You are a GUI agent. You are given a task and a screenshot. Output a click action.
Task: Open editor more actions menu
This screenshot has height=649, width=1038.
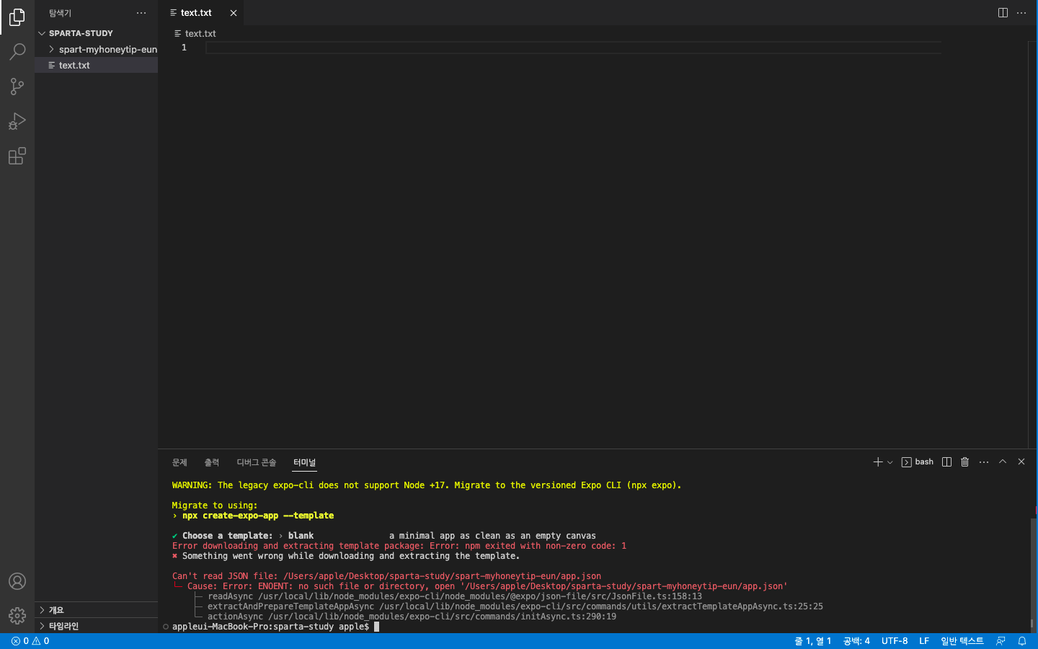(1021, 13)
